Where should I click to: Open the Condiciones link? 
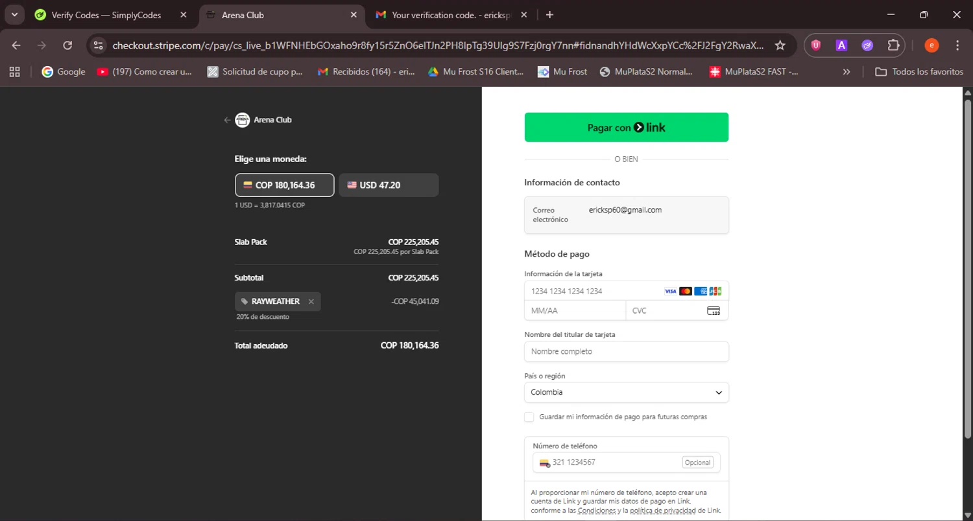[597, 511]
